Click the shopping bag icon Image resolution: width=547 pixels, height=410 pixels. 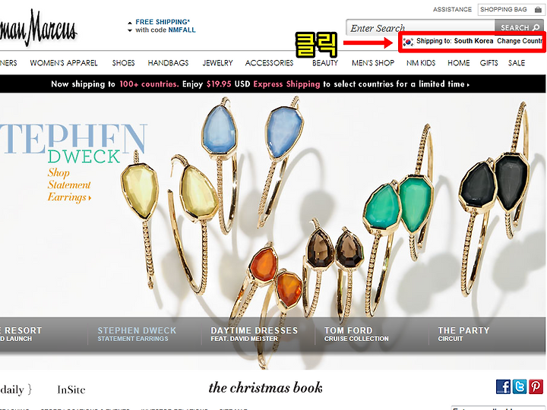pos(538,10)
